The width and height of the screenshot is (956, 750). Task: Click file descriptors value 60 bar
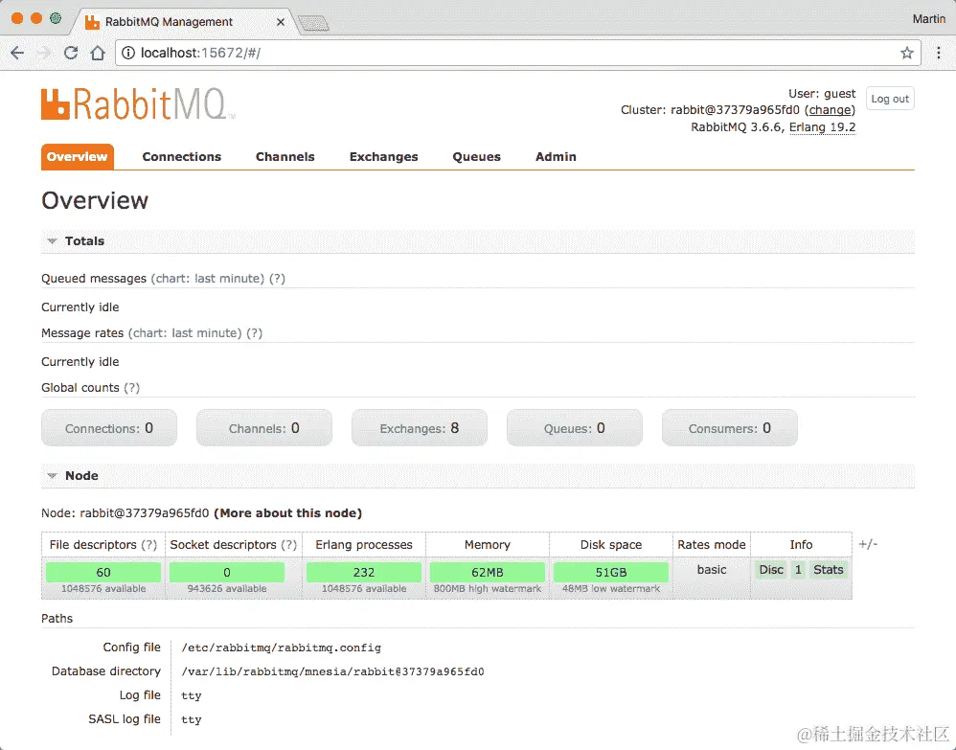coord(103,572)
